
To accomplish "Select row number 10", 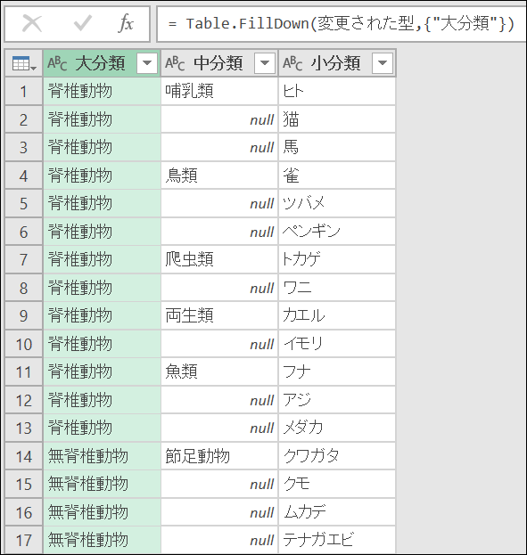I will (24, 344).
